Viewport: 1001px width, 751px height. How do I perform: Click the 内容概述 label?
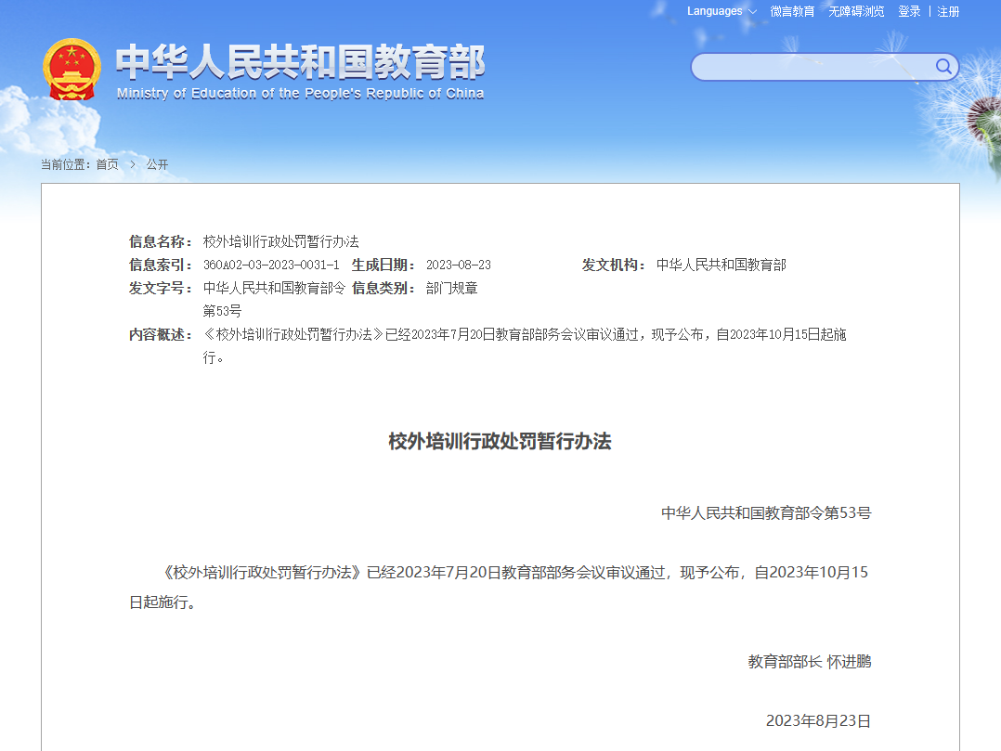pyautogui.click(x=161, y=335)
